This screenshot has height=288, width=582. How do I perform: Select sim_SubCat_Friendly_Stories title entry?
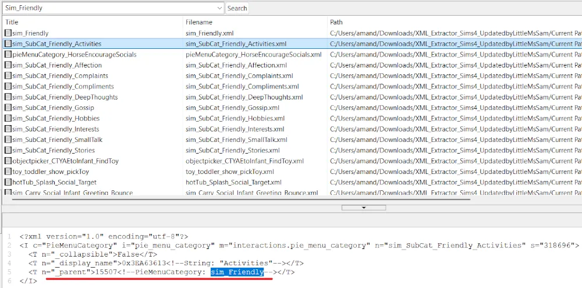(x=54, y=150)
